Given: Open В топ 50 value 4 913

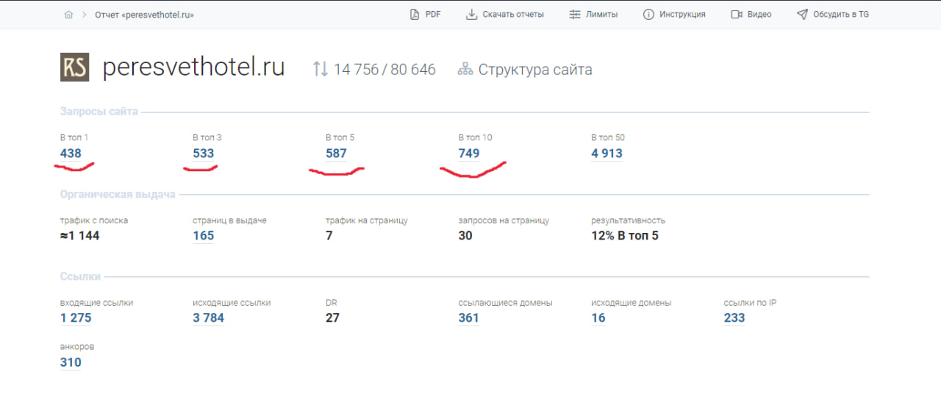Looking at the screenshot, I should (607, 154).
